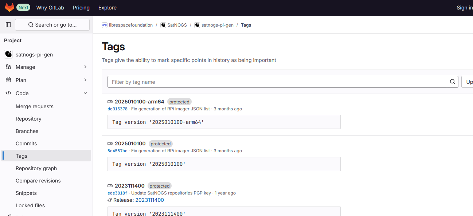Viewport: 473px width, 216px height.
Task: Open Locked files in sidebar
Action: pos(30,205)
